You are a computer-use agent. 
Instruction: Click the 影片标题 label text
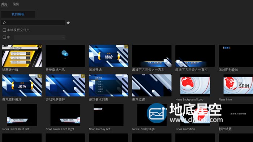click(225, 129)
